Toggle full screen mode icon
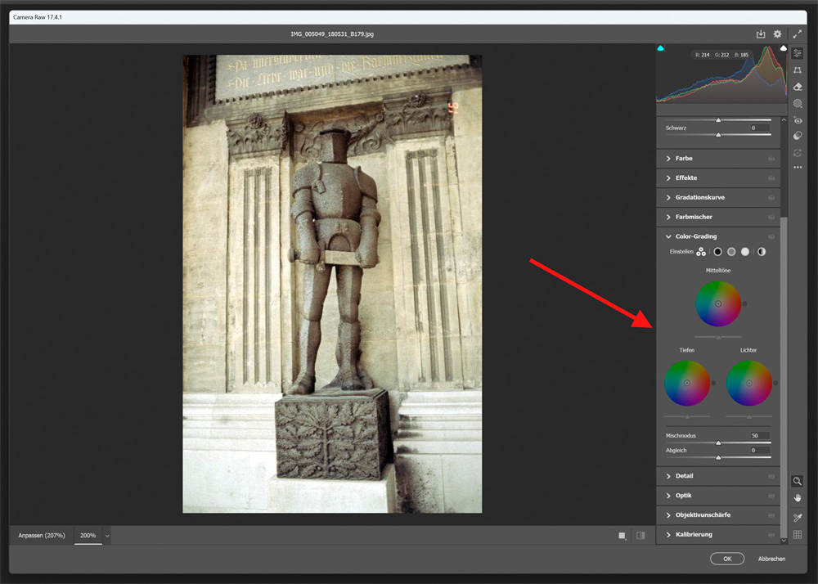 [797, 34]
